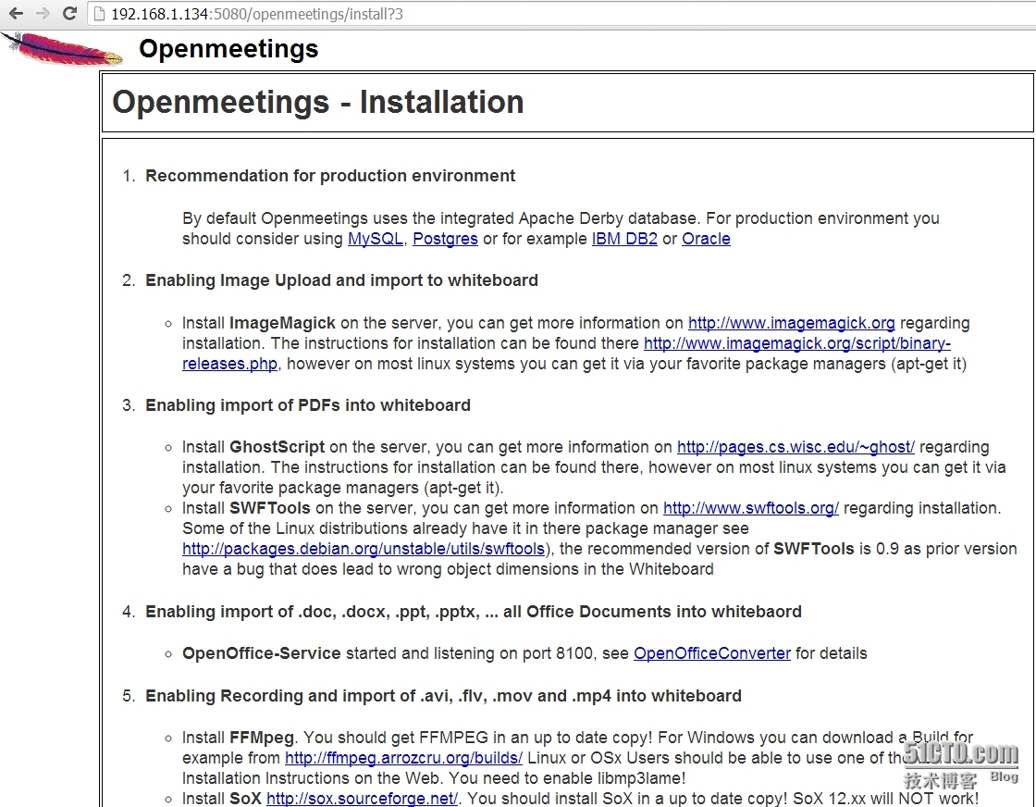The width and height of the screenshot is (1036, 807).
Task: Open the MySQL link
Action: pyautogui.click(x=376, y=239)
